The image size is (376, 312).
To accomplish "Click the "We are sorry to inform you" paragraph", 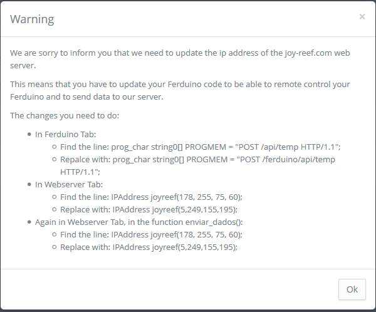I will (x=179, y=59).
